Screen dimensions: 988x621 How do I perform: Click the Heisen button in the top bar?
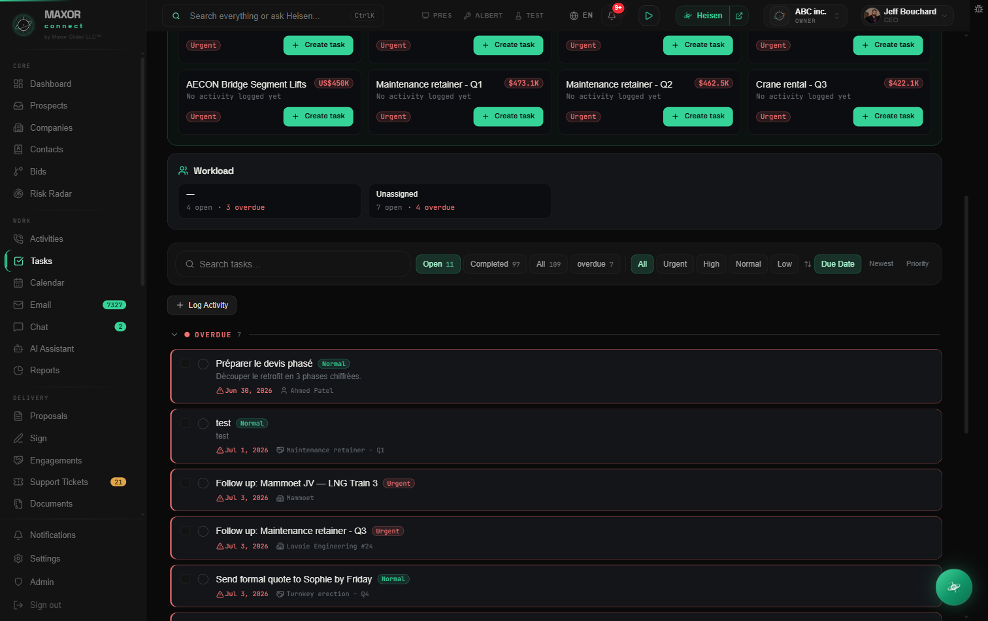(x=702, y=16)
